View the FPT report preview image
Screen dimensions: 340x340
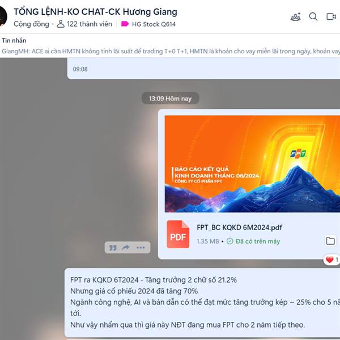252,164
